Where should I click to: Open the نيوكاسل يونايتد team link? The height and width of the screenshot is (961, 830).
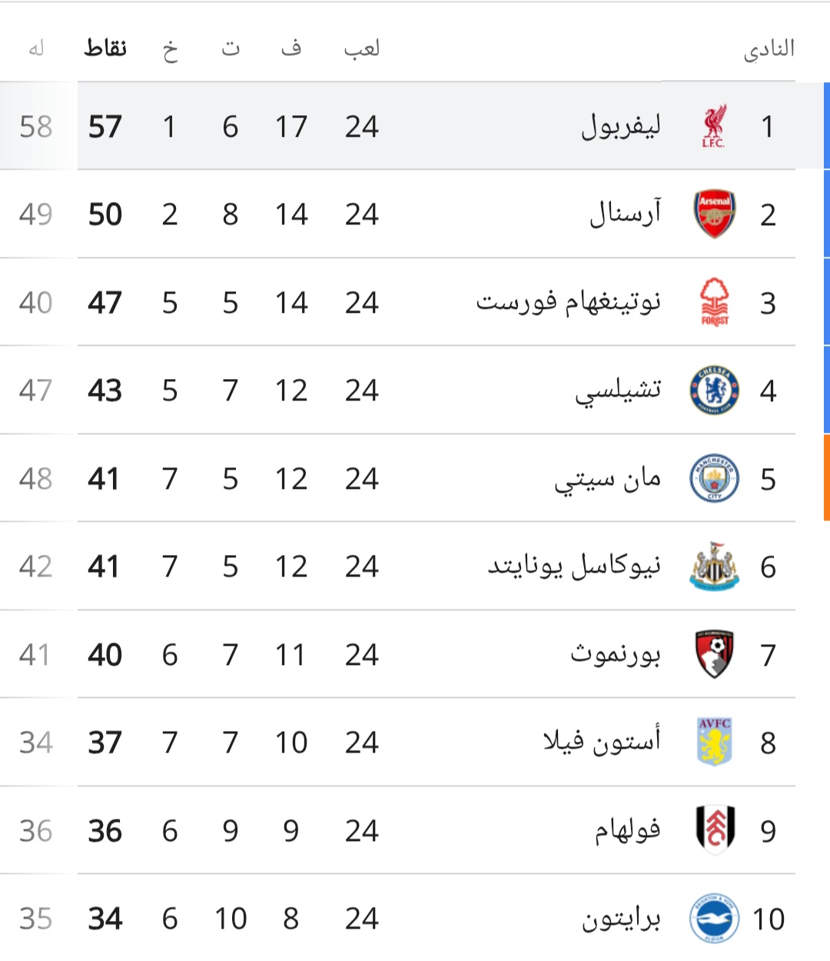tap(574, 567)
